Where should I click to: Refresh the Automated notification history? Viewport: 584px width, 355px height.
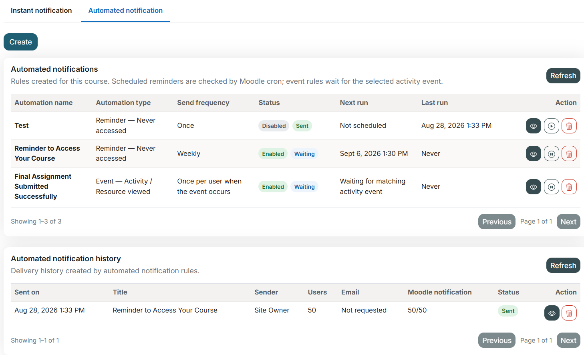pos(563,265)
